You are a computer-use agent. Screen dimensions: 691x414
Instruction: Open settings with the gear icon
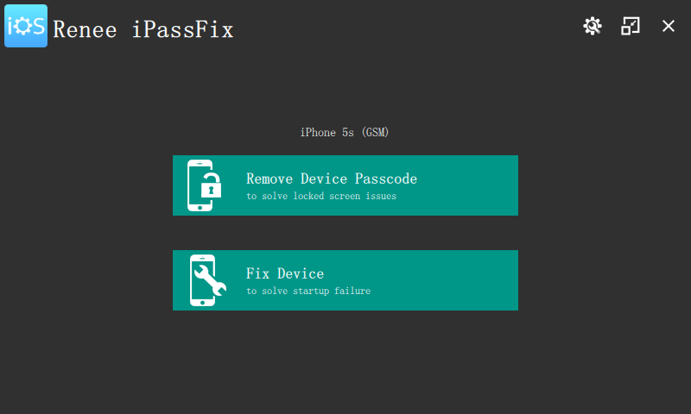click(592, 26)
